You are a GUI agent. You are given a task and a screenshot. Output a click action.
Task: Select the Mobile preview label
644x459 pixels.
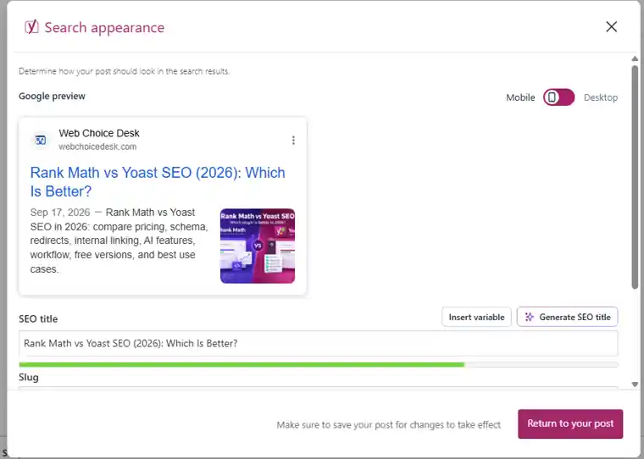pyautogui.click(x=520, y=97)
